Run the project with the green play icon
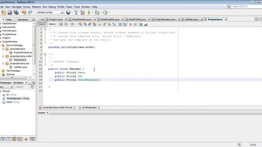 pyautogui.click(x=89, y=12)
